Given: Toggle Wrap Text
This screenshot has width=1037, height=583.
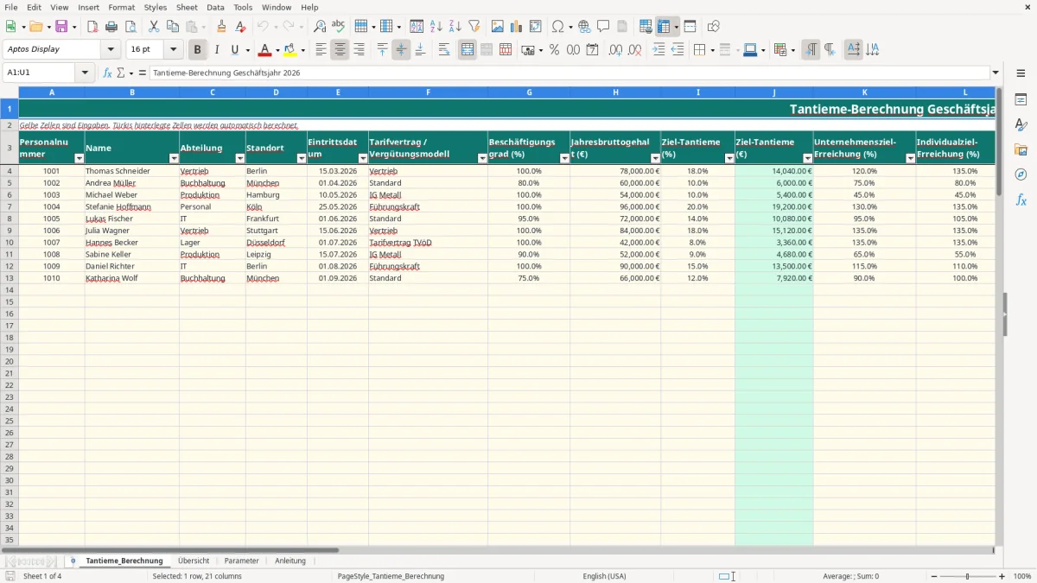Looking at the screenshot, I should coord(444,50).
